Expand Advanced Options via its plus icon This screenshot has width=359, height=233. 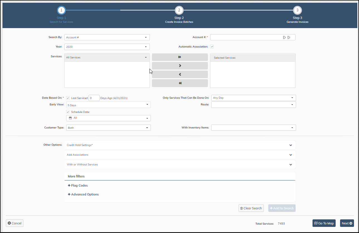pos(69,194)
